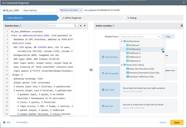Viewport: 187px width, 128px height.
Task: Switch to the Debug step
Action: coord(131,18)
